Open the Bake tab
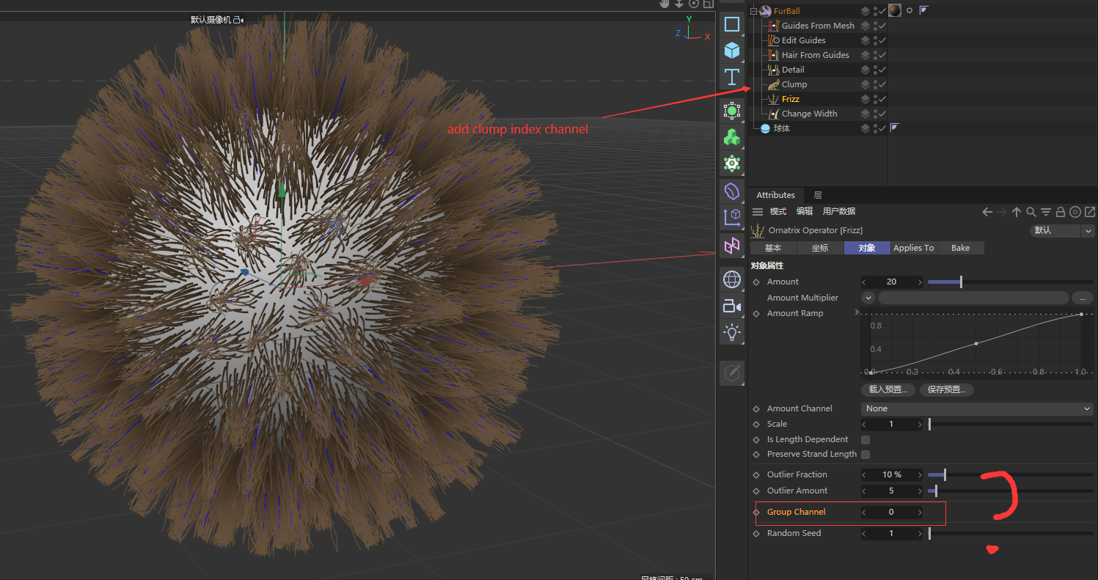Screen dimensions: 1098x580 pyautogui.click(x=960, y=248)
